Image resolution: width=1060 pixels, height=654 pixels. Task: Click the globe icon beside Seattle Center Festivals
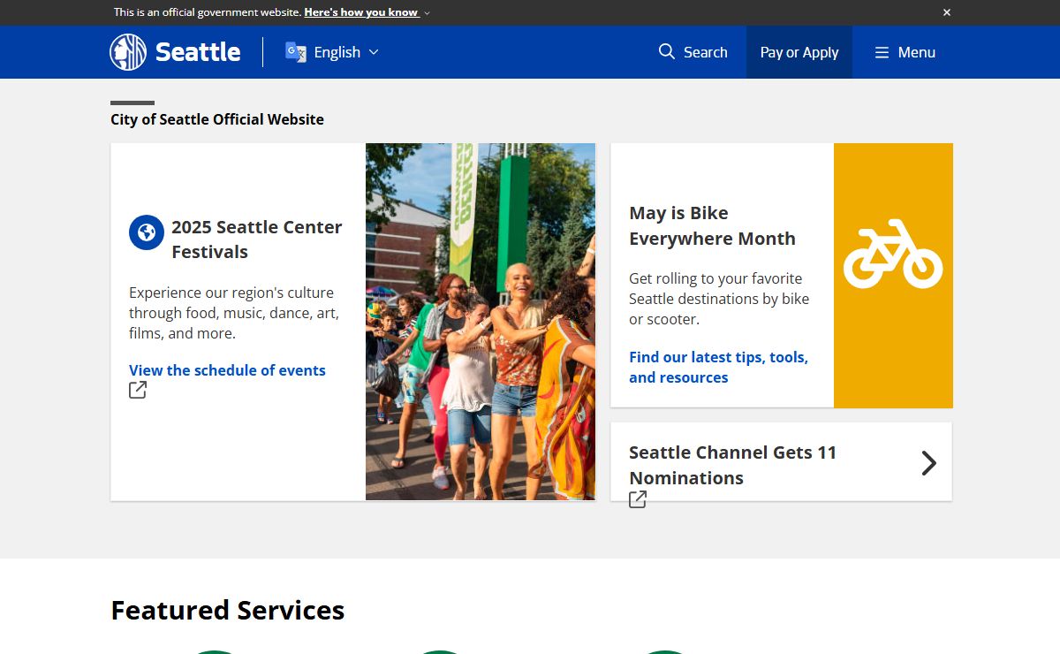[147, 232]
